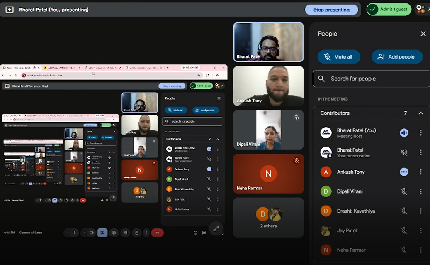The height and width of the screenshot is (265, 430).
Task: Click the presenting screen icon beside Bharat Patel
Action: [10, 10]
